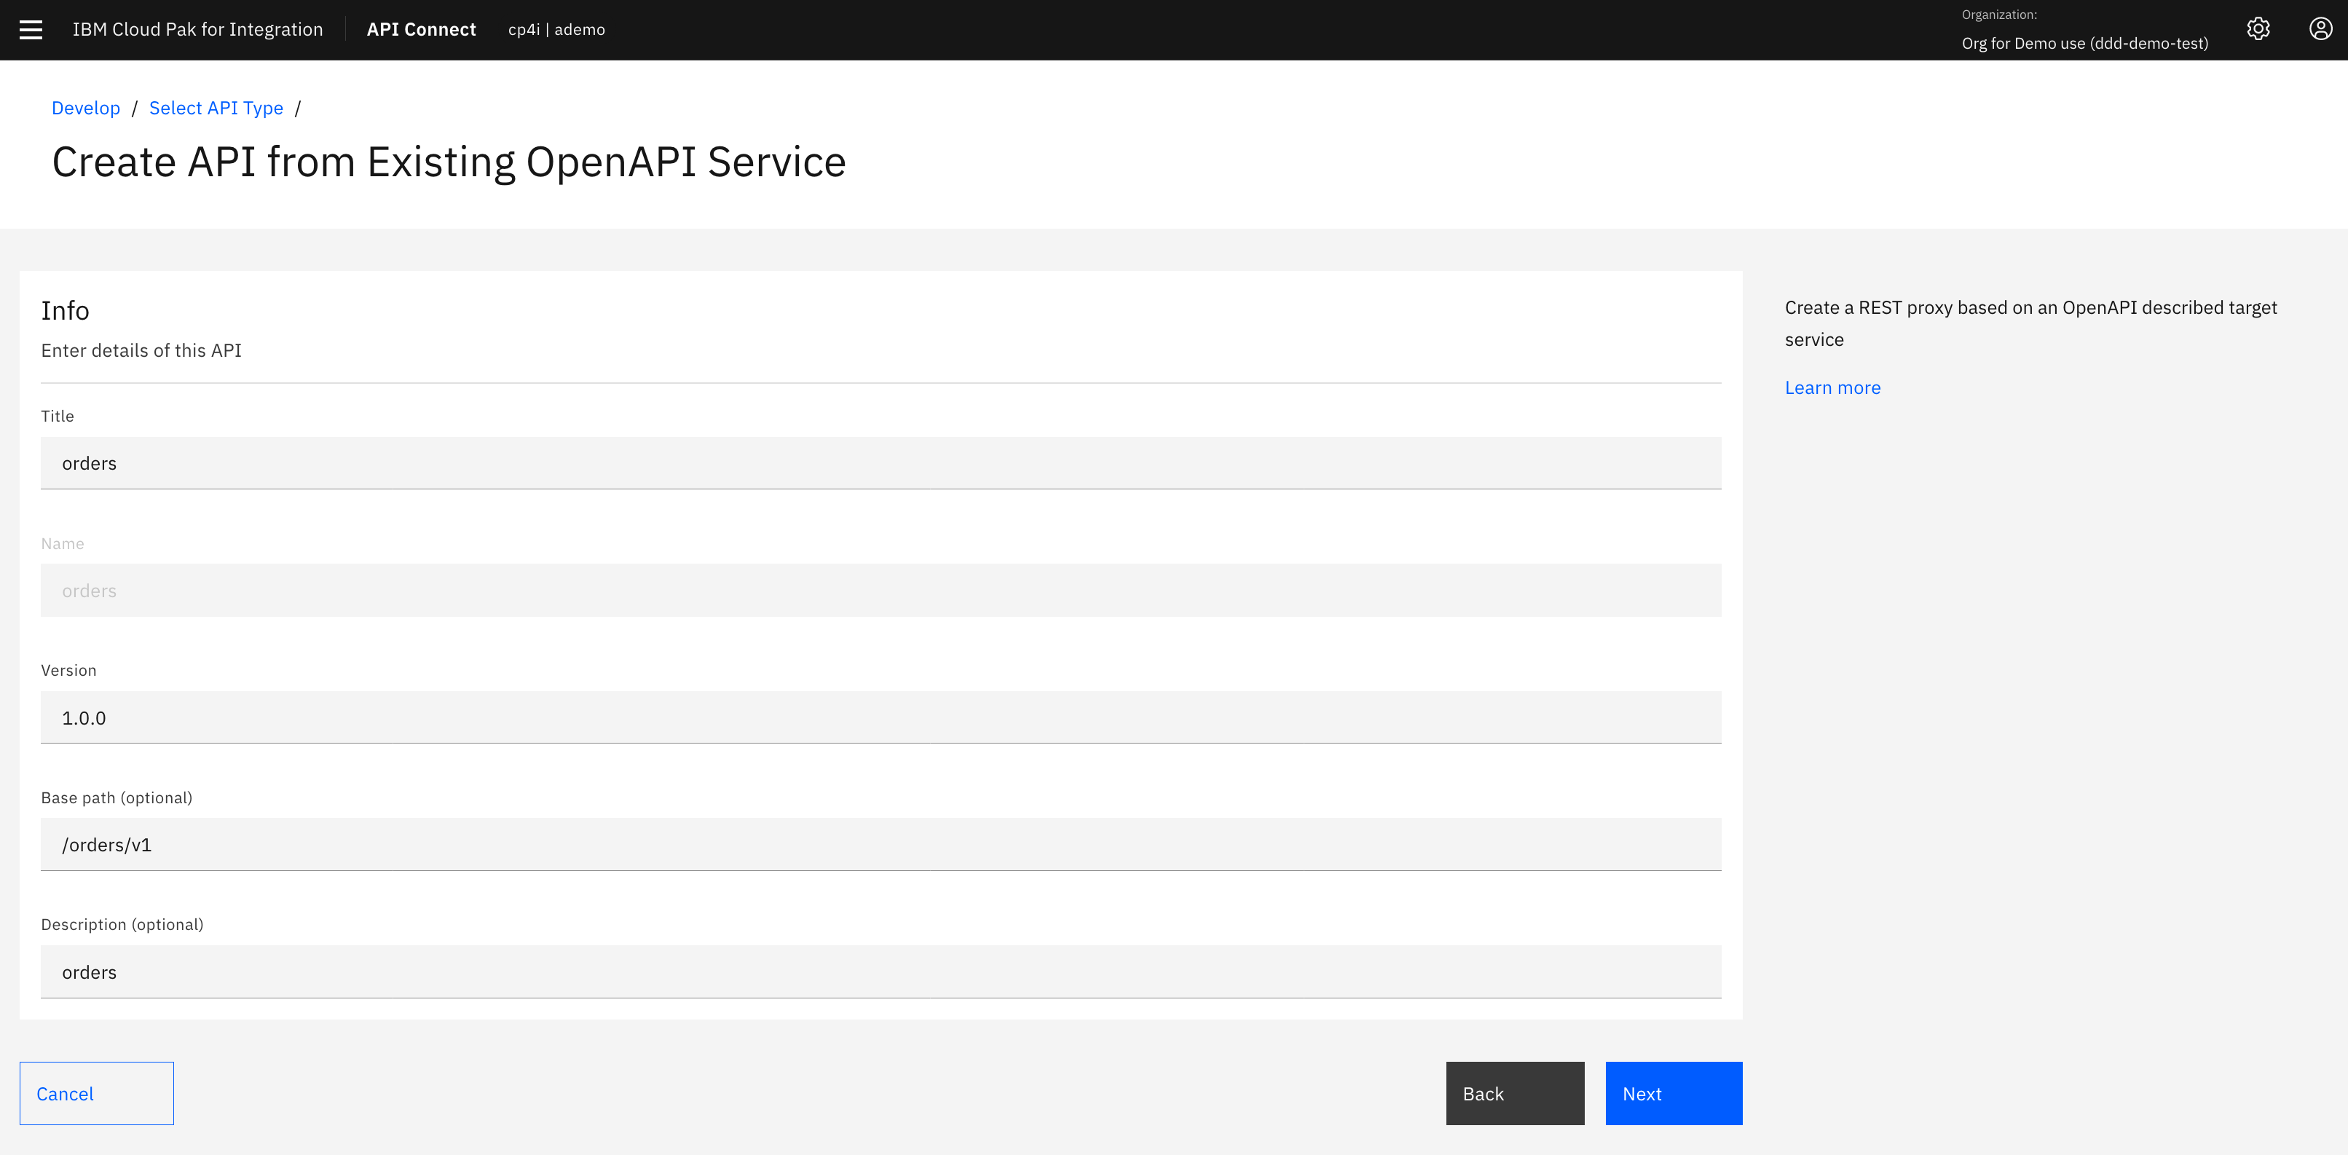Image resolution: width=2348 pixels, height=1155 pixels.
Task: Click the Info section heading
Action: [65, 310]
